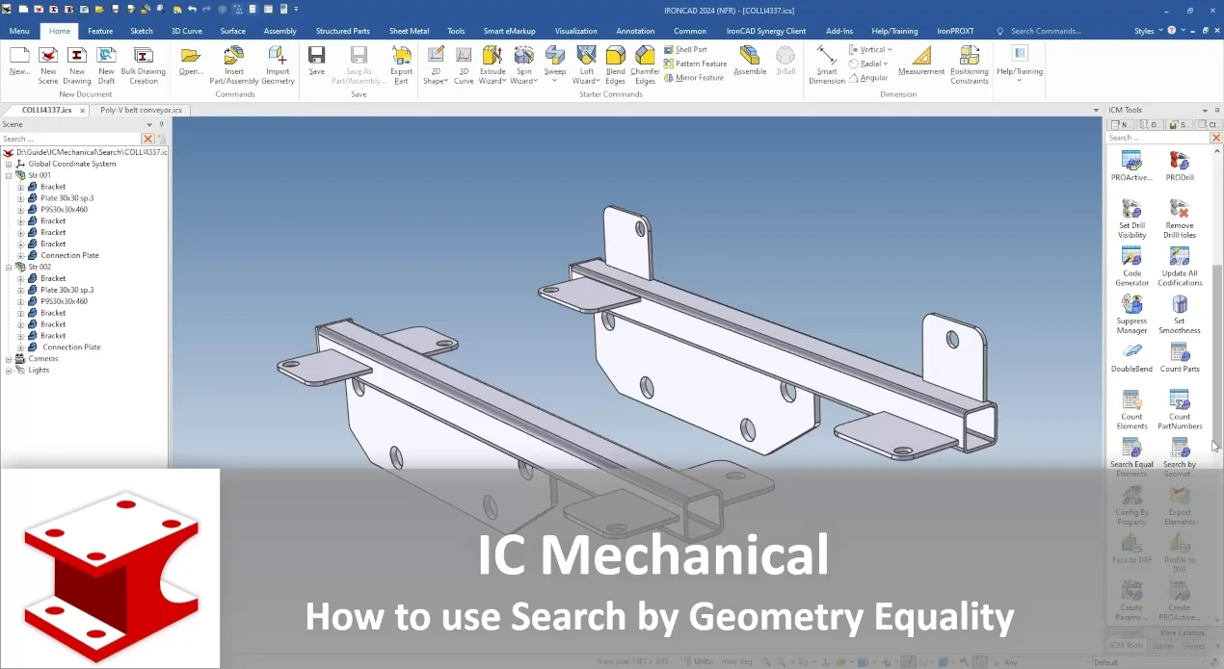Open the Help/Training ribbon dropdown
Screen dimensions: 1224x669
pyautogui.click(x=1019, y=80)
